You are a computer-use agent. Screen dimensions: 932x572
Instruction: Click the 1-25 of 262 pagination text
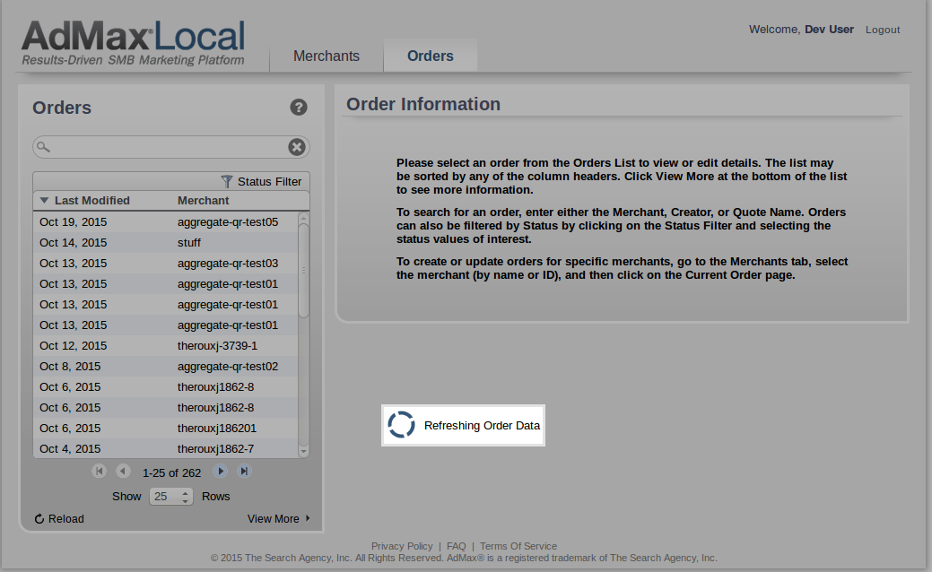[x=171, y=472]
